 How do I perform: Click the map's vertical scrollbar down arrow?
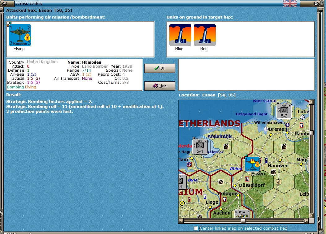coord(311,215)
